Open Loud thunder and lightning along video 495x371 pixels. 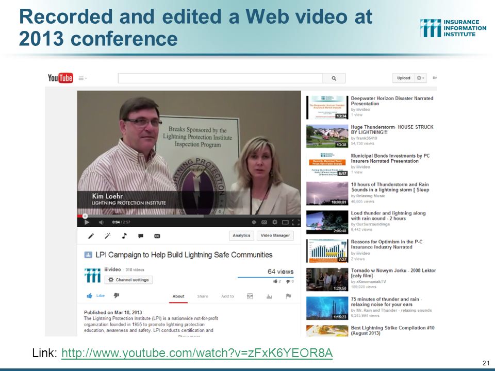pos(388,216)
